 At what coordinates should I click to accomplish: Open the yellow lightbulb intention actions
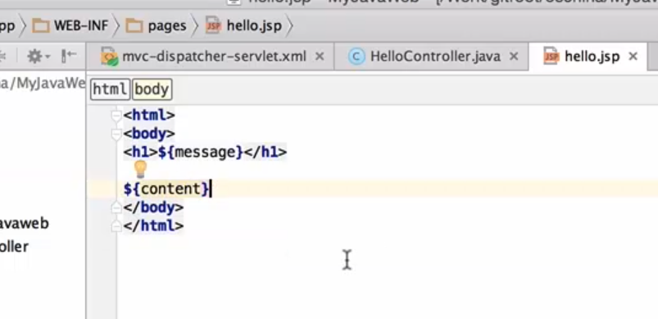[x=140, y=169]
